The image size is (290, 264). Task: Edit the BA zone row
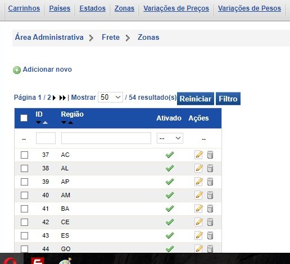199,209
